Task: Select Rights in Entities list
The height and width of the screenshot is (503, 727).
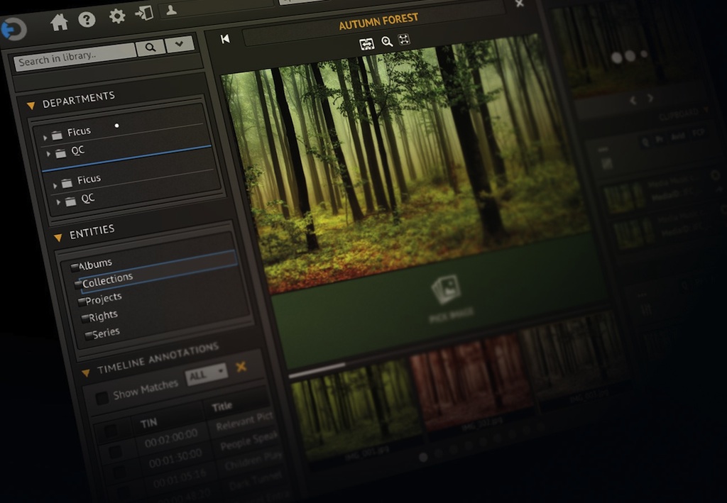Action: point(103,316)
